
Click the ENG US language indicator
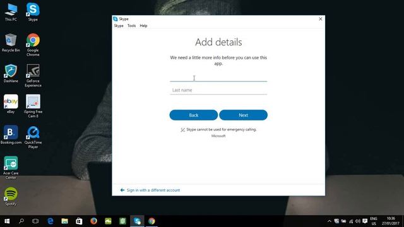[x=374, y=221]
